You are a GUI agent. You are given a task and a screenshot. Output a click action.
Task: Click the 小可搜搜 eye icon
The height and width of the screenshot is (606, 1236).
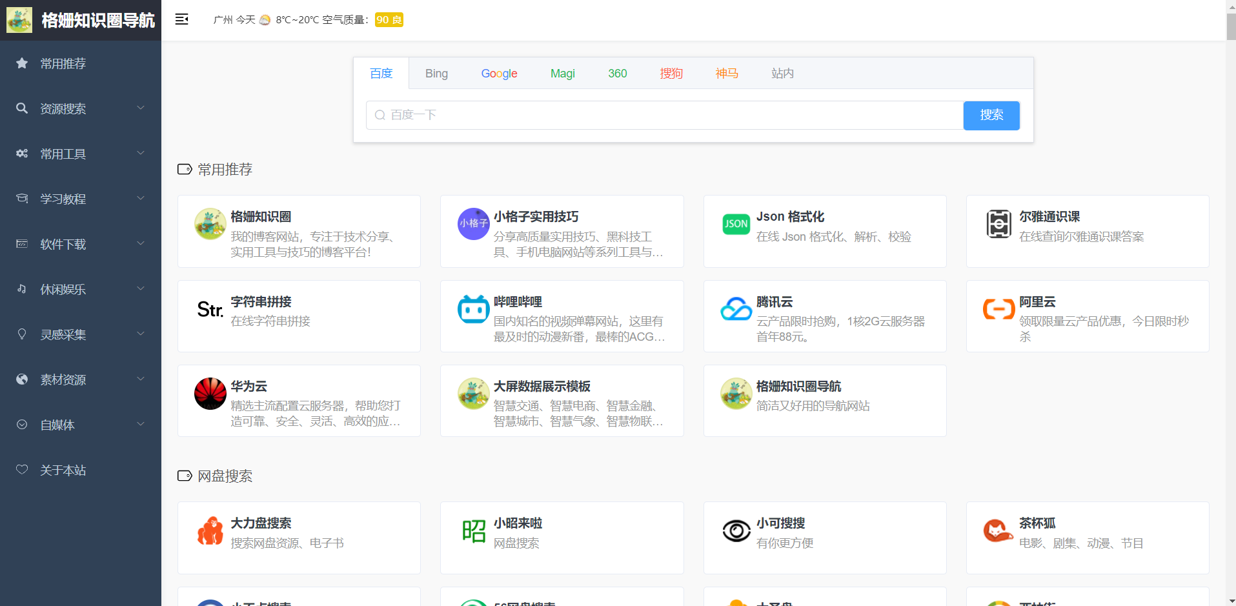[736, 530]
